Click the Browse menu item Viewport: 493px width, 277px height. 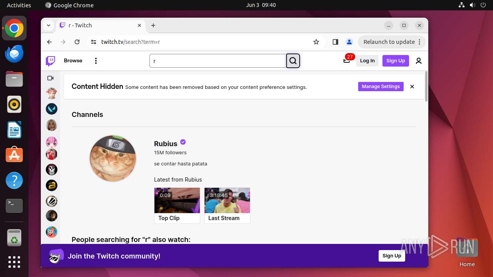point(73,61)
